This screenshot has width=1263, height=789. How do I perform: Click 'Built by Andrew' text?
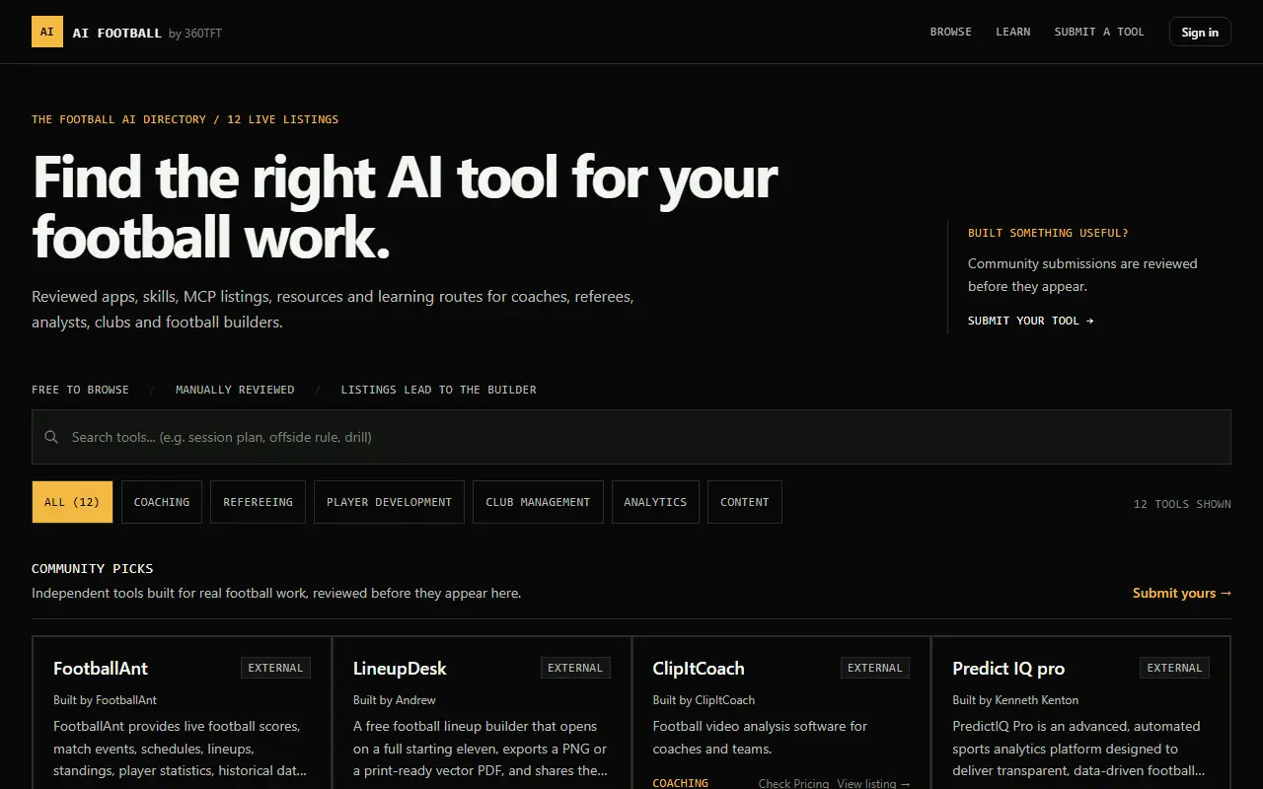click(x=395, y=700)
